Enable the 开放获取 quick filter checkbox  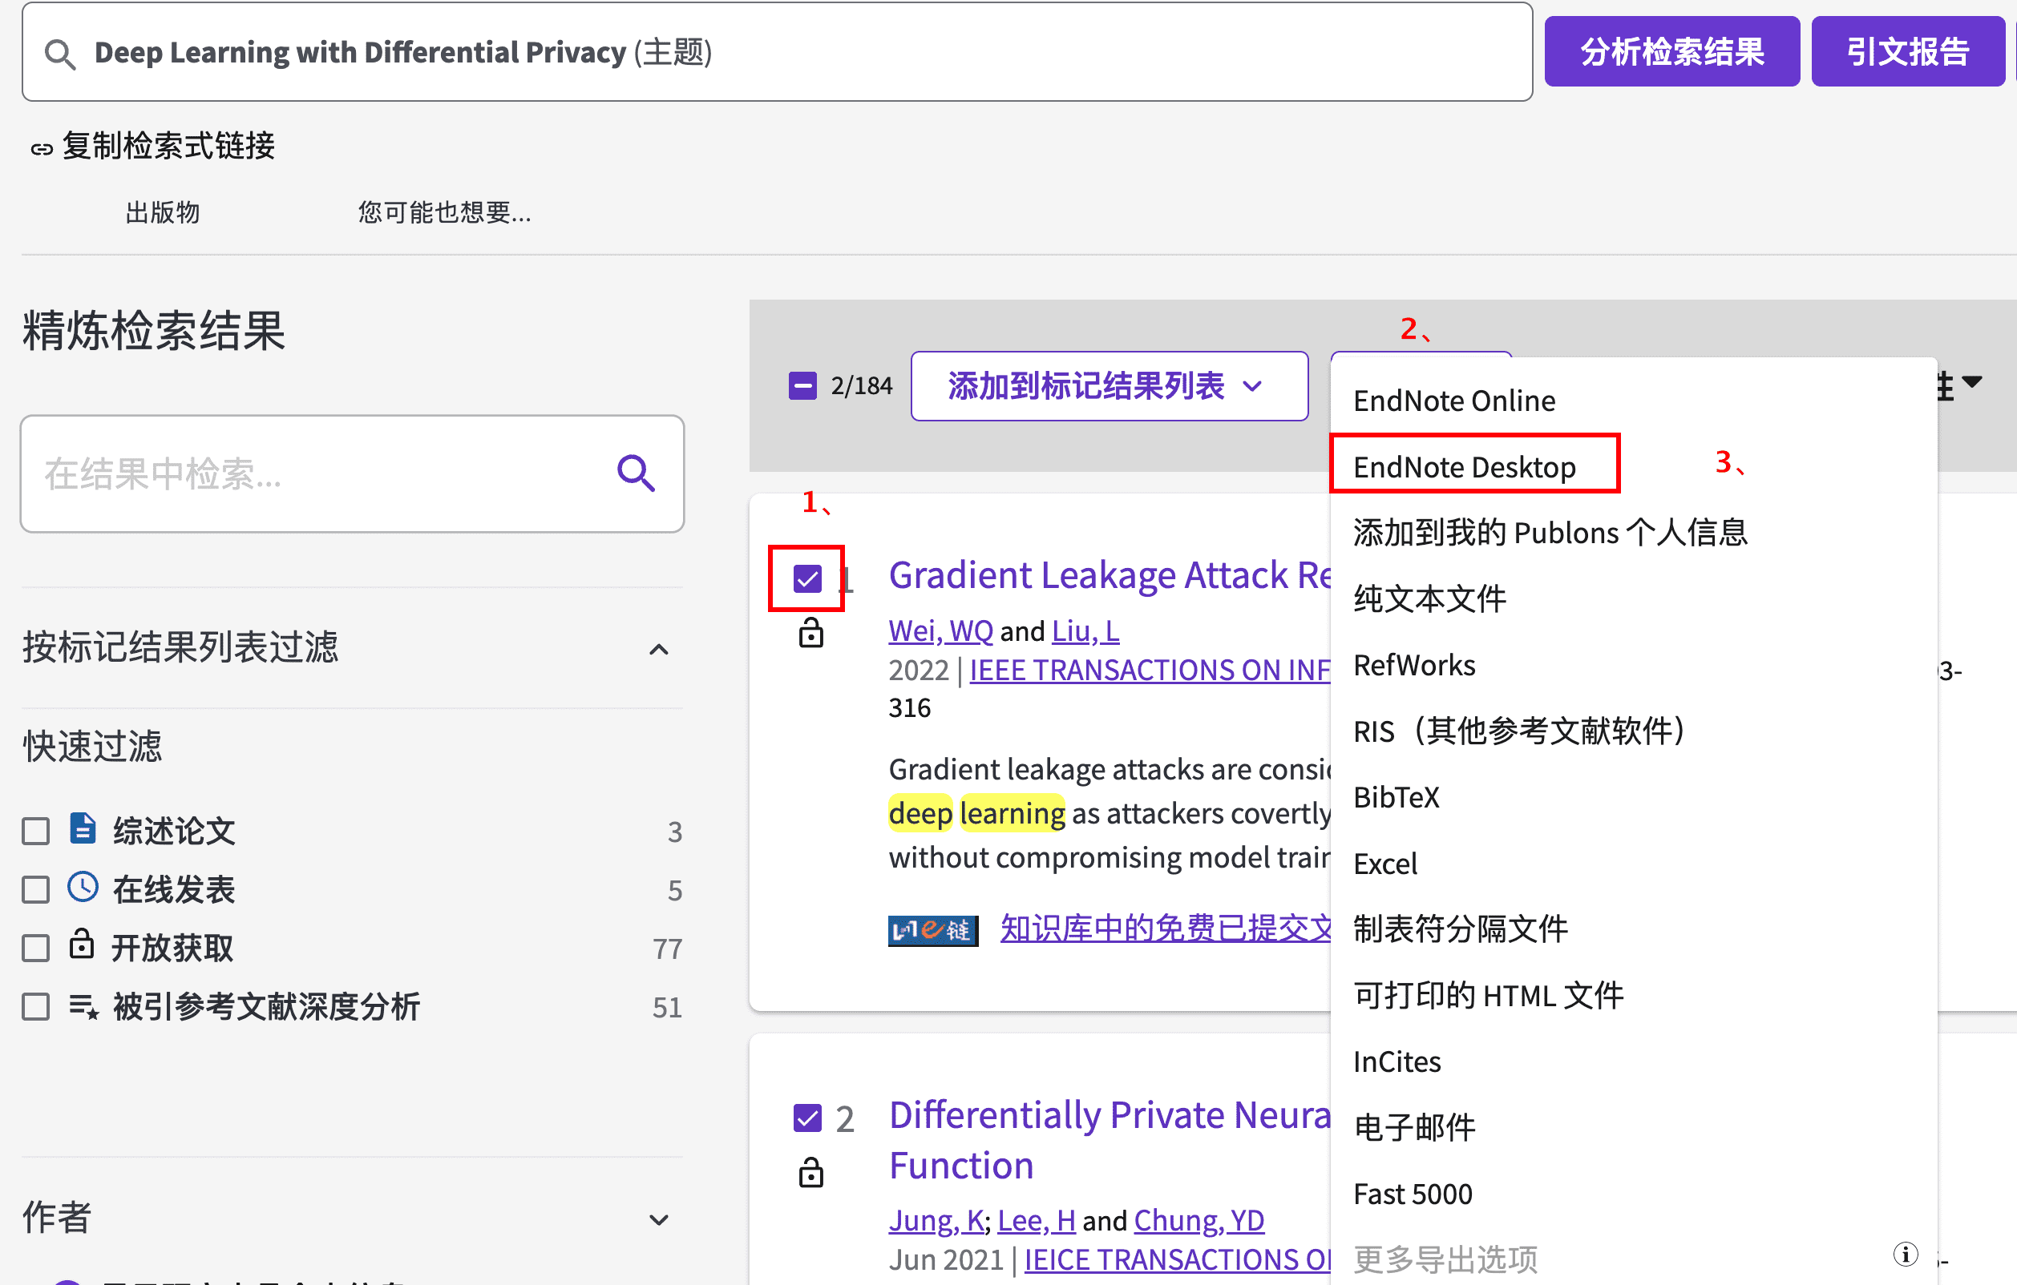tap(36, 949)
